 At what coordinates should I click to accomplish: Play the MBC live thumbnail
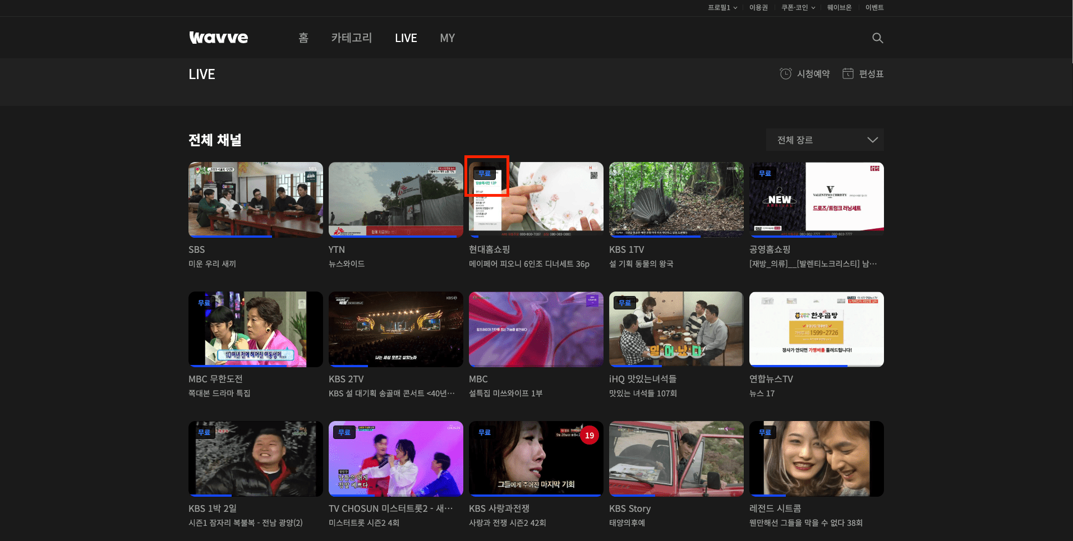[536, 329]
